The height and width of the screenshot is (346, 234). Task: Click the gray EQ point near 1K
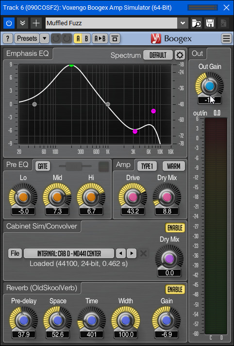(108, 104)
